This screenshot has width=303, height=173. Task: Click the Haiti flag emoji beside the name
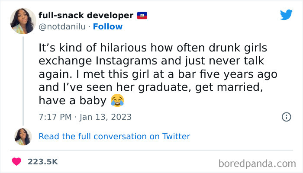(142, 16)
